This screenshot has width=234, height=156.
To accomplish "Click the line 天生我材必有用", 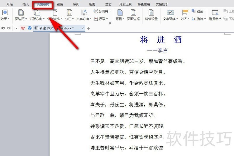I will pos(107,83).
